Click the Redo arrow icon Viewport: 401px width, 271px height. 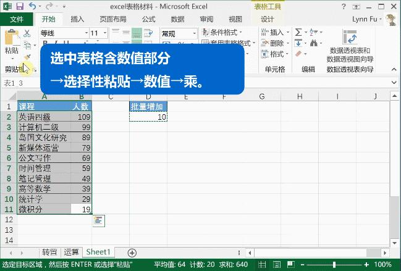pyautogui.click(x=49, y=6)
